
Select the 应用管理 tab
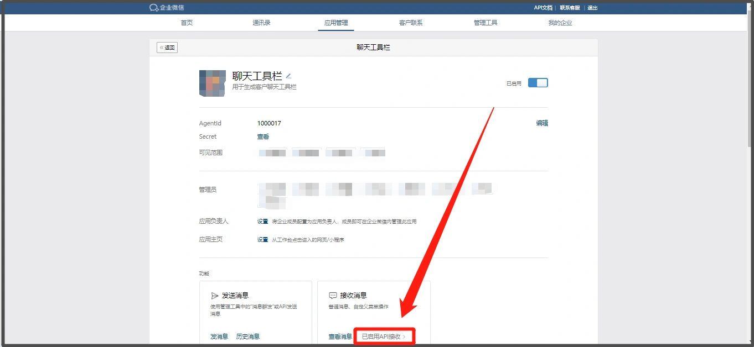pyautogui.click(x=336, y=23)
